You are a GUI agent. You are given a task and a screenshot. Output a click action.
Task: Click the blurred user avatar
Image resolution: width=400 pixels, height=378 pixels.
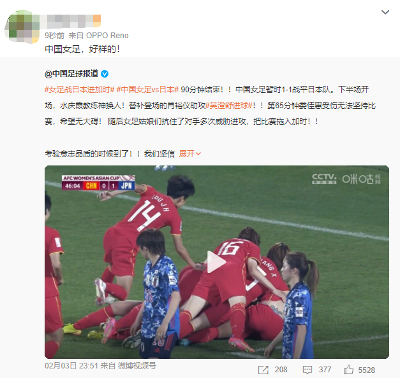(x=22, y=27)
